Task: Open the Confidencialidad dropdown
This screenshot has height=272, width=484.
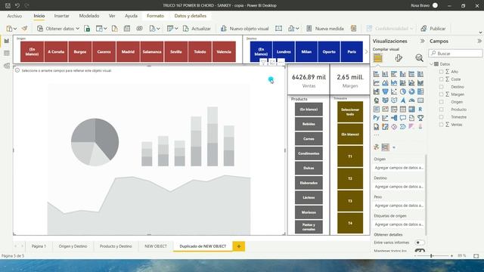Action: click(389, 29)
